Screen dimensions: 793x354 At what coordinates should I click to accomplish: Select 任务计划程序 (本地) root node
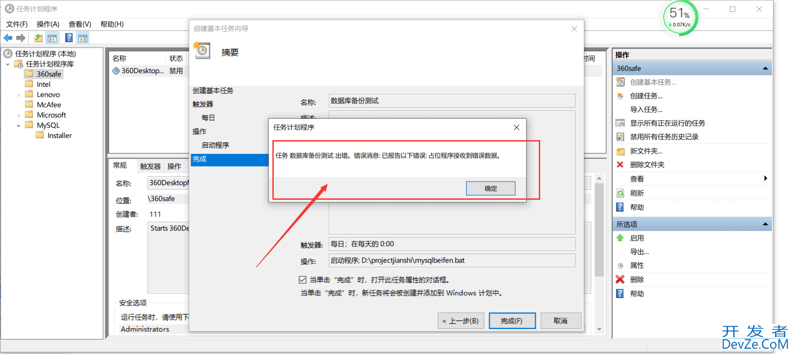pyautogui.click(x=45, y=54)
